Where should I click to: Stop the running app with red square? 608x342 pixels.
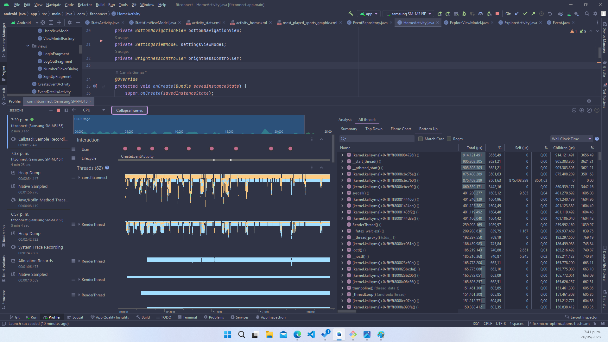pyautogui.click(x=497, y=14)
